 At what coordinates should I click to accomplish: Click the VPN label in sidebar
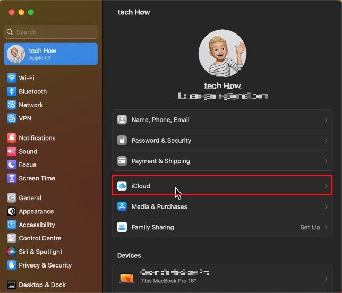(25, 118)
